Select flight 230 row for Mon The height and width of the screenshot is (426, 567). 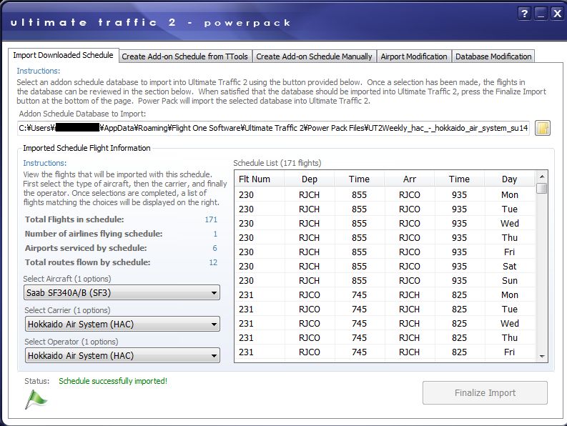tap(385, 195)
